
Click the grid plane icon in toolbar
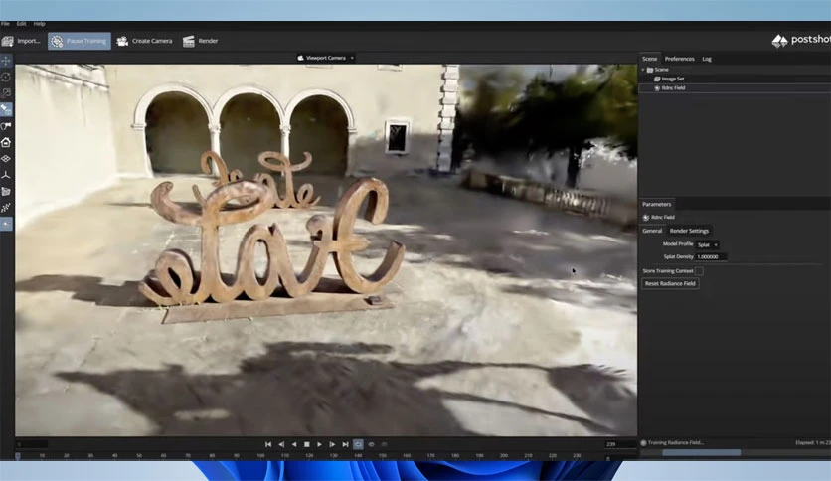[x=6, y=159]
